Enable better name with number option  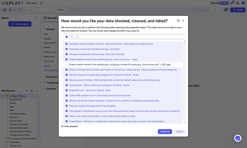click(x=66, y=65)
